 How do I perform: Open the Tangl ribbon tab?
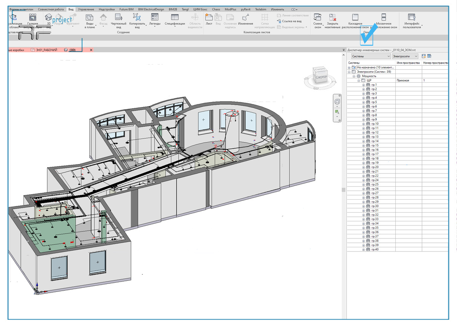pyautogui.click(x=185, y=9)
